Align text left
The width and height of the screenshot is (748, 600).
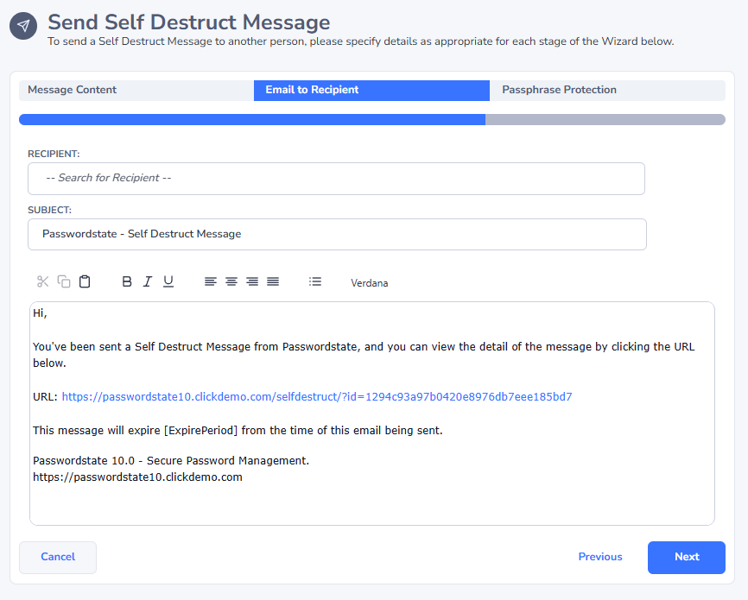[211, 281]
